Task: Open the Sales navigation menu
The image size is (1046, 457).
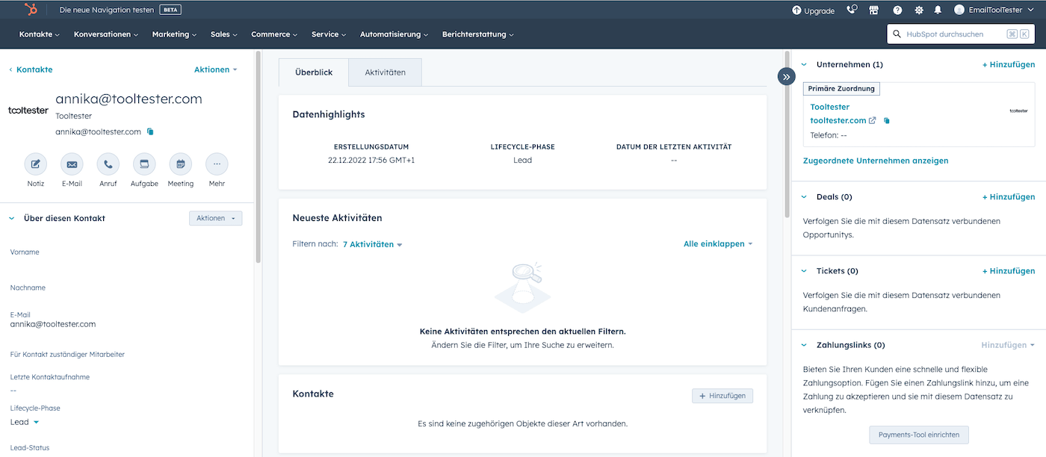Action: click(x=224, y=34)
